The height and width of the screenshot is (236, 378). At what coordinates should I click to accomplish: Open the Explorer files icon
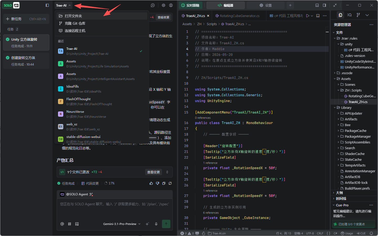[x=340, y=15]
